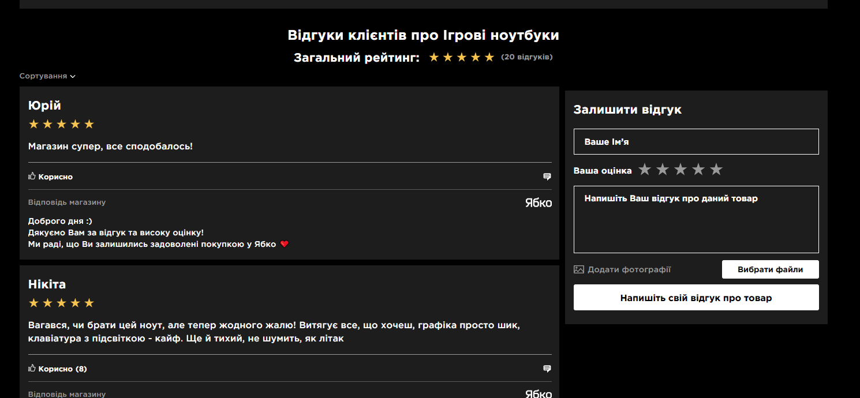Set Ваша оцінка to one star
Image resolution: width=860 pixels, height=398 pixels.
[x=645, y=170]
